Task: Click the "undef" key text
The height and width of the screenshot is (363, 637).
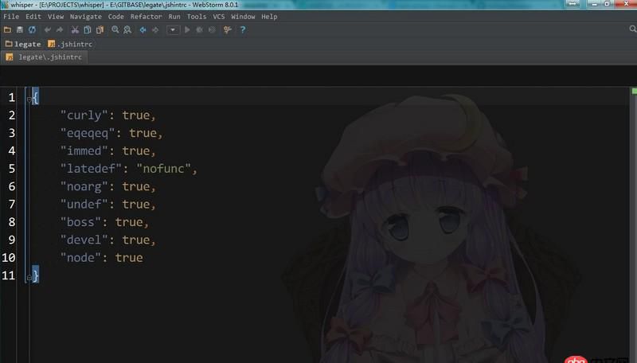Action: [84, 205]
